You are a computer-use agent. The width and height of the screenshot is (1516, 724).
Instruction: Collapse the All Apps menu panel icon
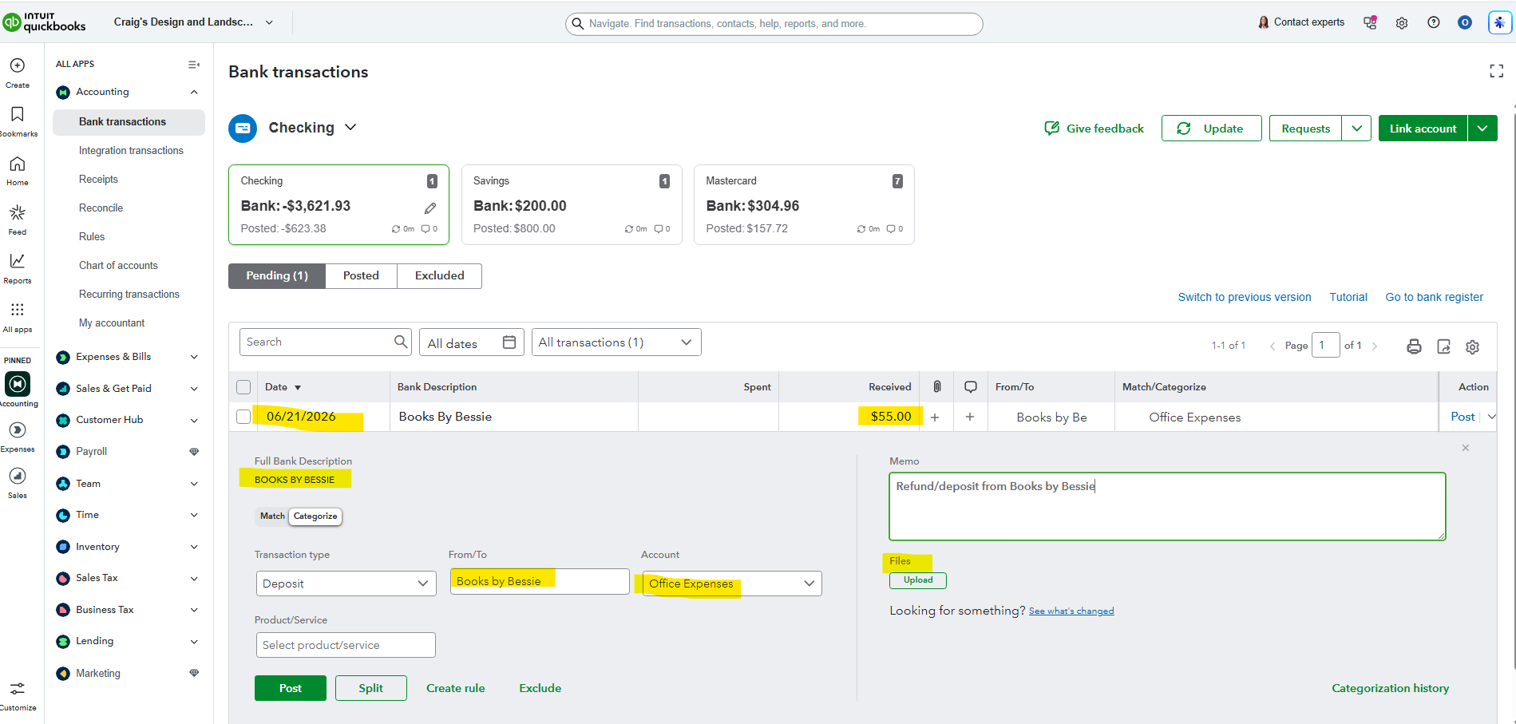[x=194, y=65]
